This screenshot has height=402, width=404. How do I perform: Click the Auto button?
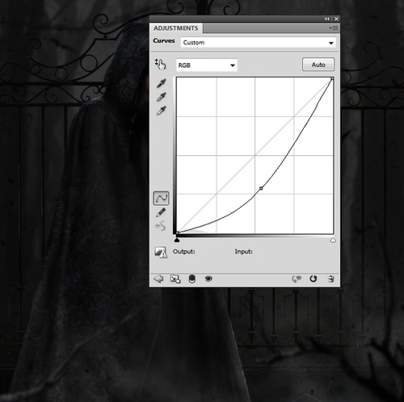(318, 65)
